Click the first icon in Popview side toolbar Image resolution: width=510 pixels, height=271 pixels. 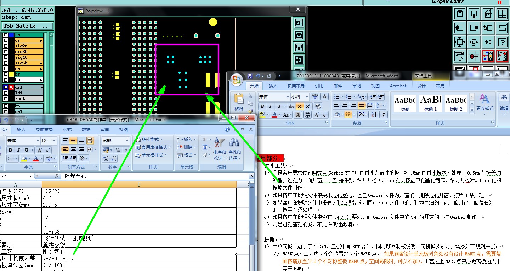click(x=299, y=23)
